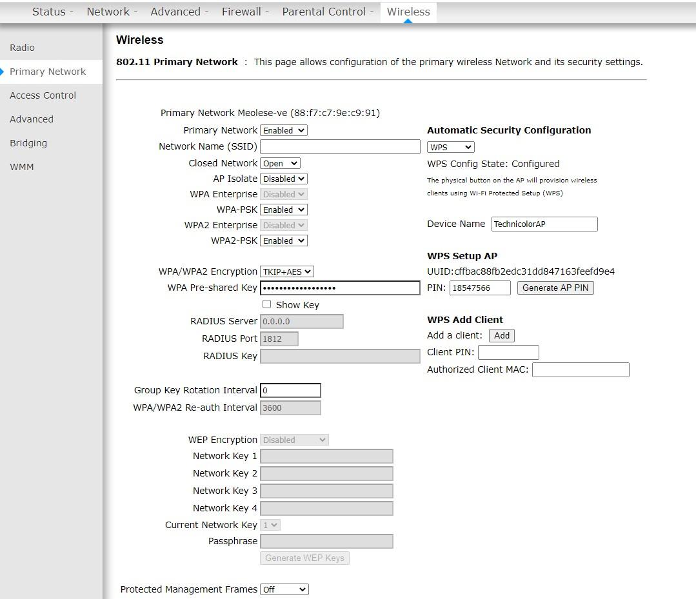Open Protected Management Frames dropdown
Viewport: 696px width, 599px height.
284,590
